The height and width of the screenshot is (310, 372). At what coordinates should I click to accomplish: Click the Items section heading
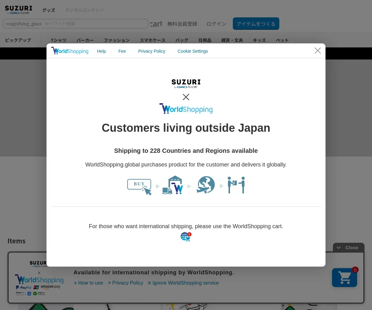coord(16,241)
